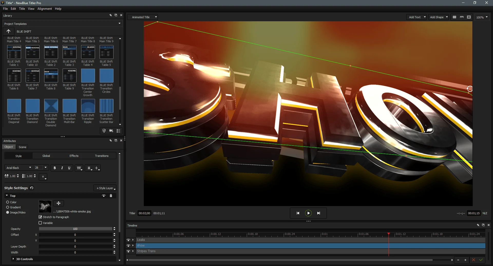Click the ruler icon in the toolbar
Image resolution: width=493 pixels, height=266 pixels.
[462, 17]
